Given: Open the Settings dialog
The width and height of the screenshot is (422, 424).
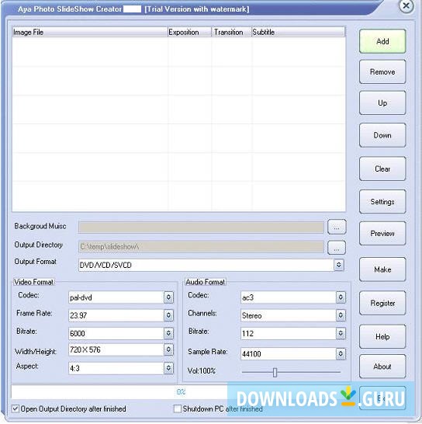Looking at the screenshot, I should (x=382, y=202).
